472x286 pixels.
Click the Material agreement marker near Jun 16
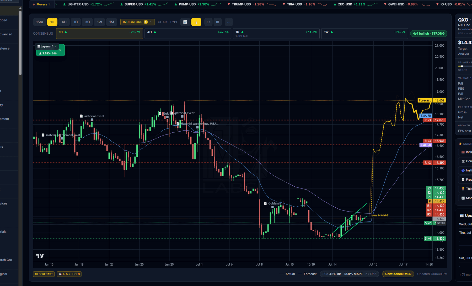pos(43,135)
